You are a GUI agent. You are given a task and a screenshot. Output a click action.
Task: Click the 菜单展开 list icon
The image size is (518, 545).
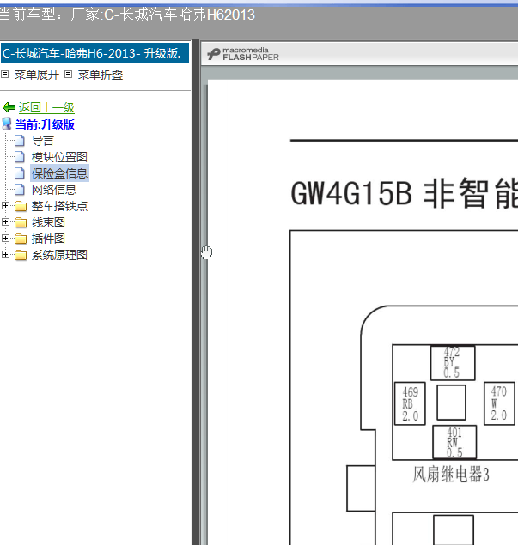point(5,74)
